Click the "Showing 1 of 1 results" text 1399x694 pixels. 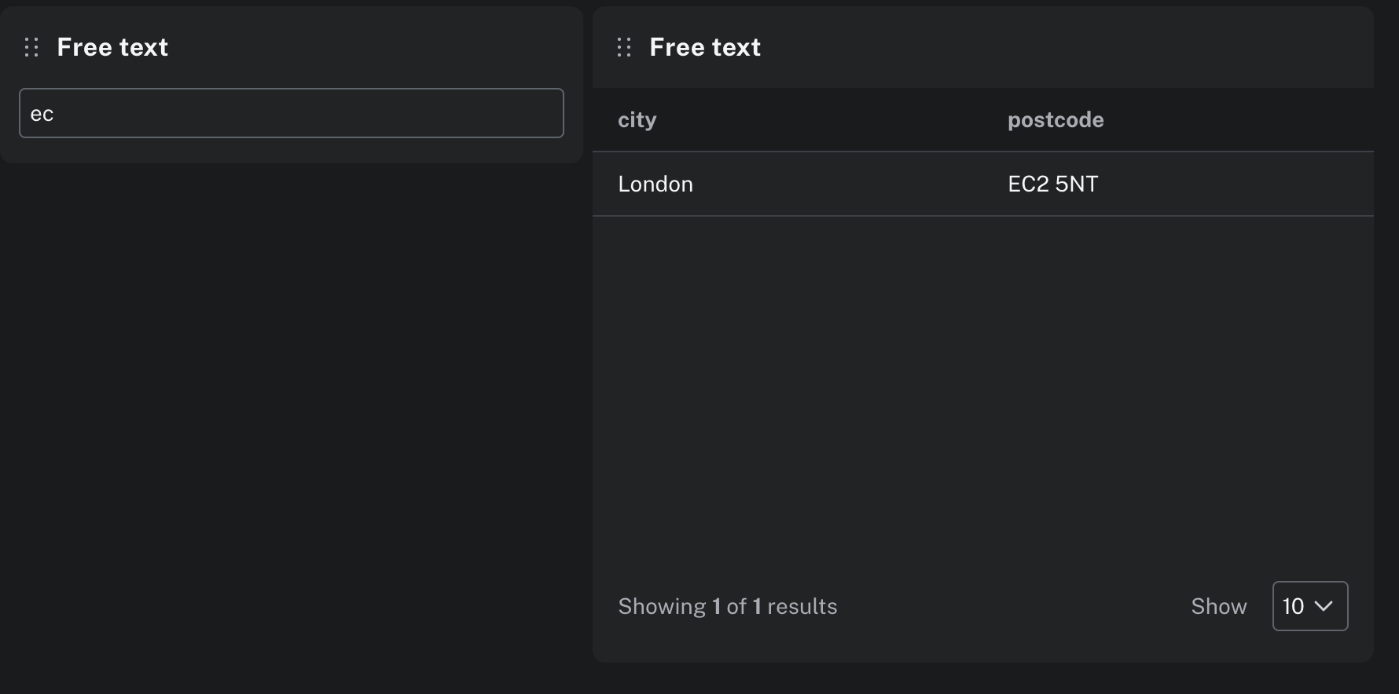point(727,606)
